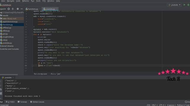Click the green Run button in toolbar

[x=184, y=5]
